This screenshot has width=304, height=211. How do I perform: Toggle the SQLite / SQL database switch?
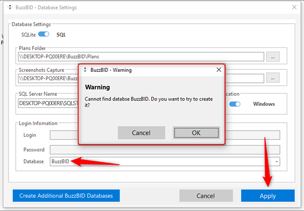click(x=44, y=34)
